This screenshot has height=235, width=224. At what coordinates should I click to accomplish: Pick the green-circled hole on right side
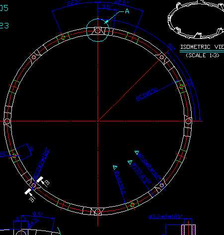coord(182,87)
